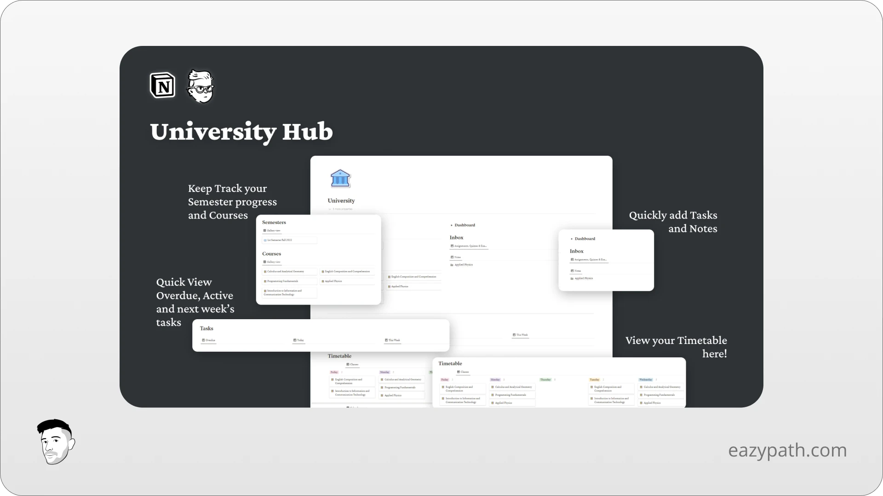Click the View your Timetable here caption
883x496 pixels.
point(676,347)
